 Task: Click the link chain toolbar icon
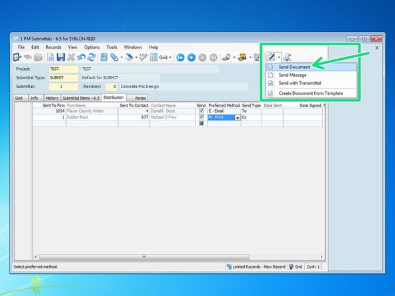pos(226,57)
